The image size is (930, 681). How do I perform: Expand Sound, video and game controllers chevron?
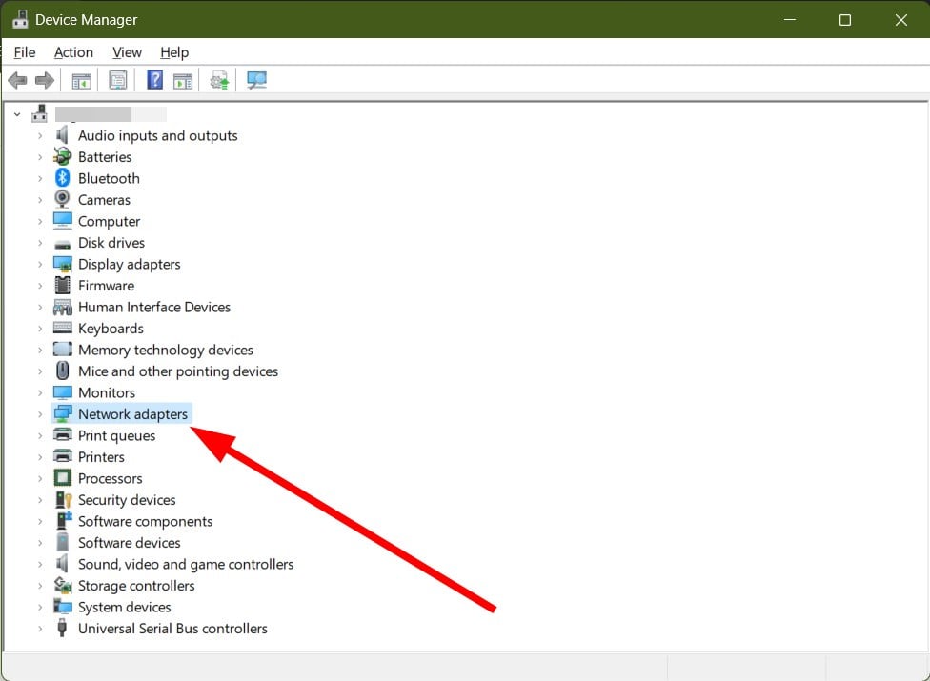40,564
